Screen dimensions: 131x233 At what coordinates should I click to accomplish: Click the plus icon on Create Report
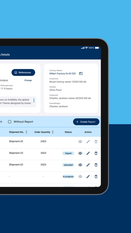pyautogui.click(x=77, y=122)
